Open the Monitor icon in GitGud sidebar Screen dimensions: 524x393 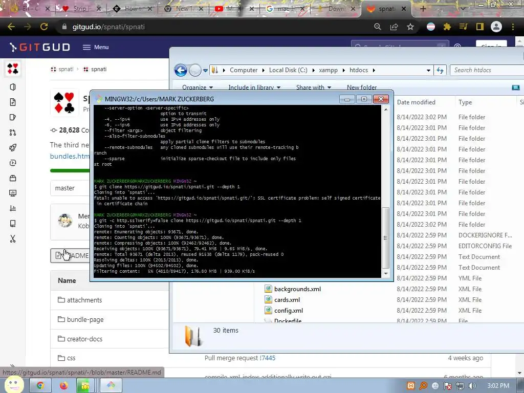(x=13, y=193)
